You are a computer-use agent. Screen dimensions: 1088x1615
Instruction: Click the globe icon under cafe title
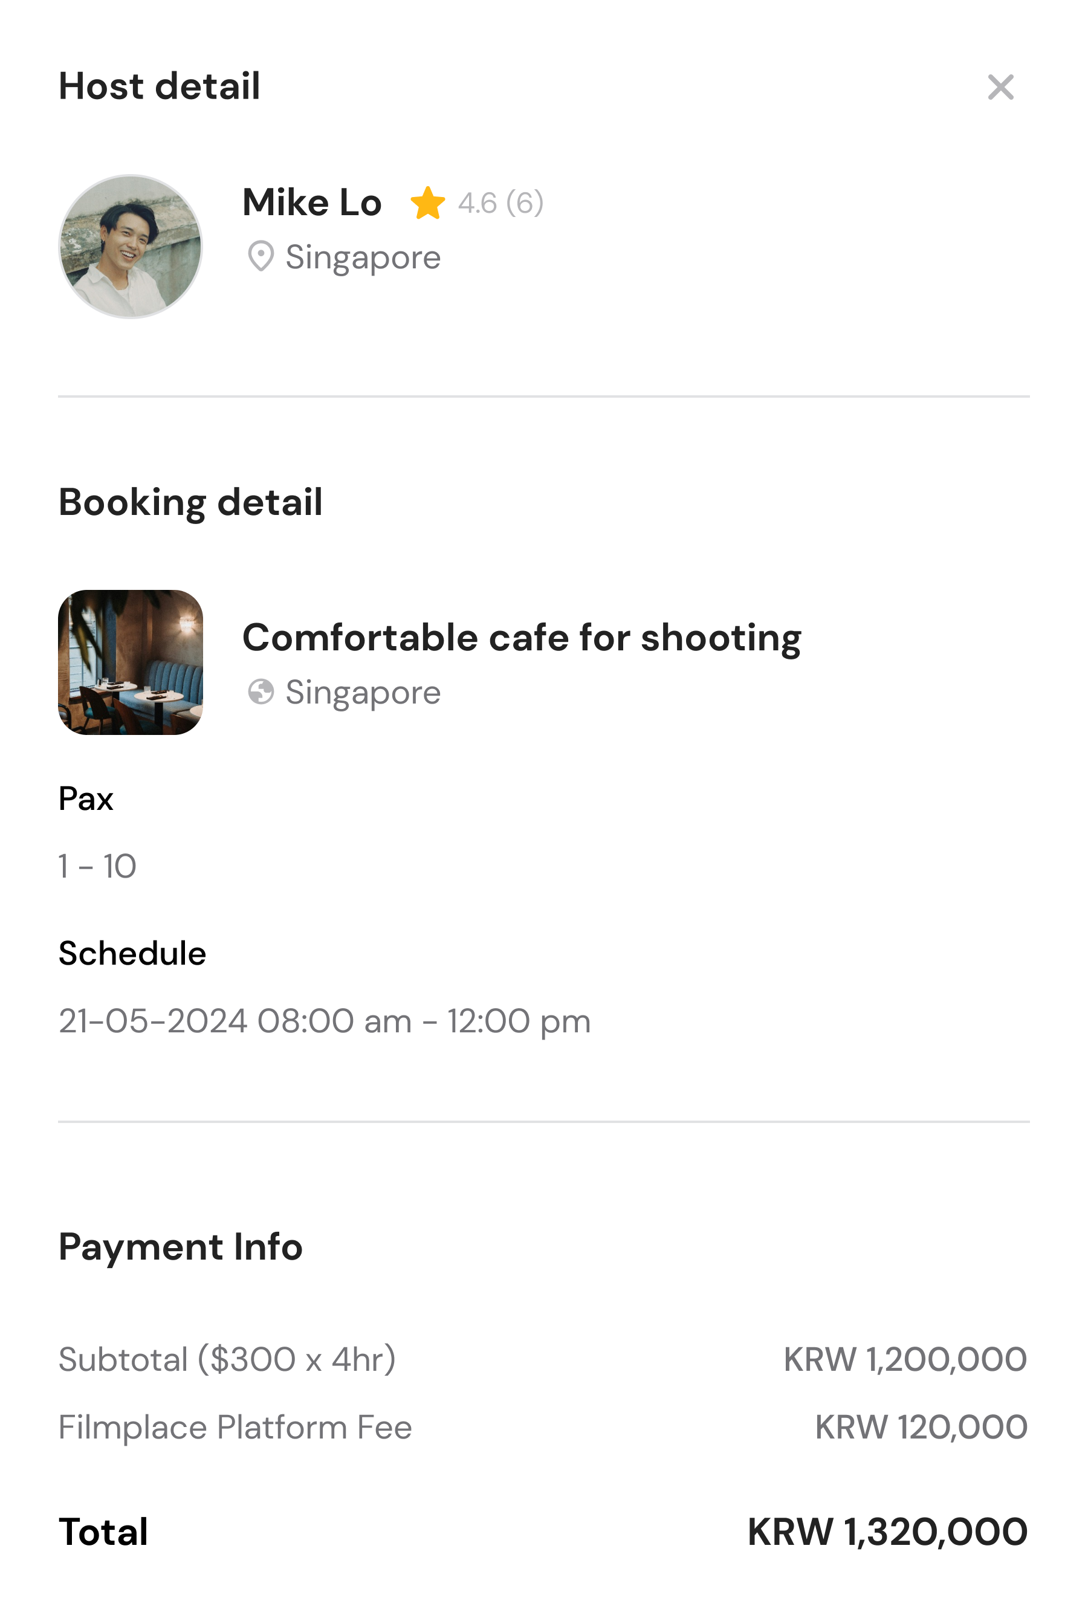click(261, 691)
